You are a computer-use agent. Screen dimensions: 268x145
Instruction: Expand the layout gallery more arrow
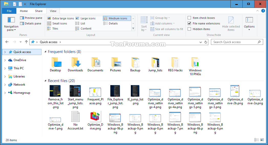133,29
